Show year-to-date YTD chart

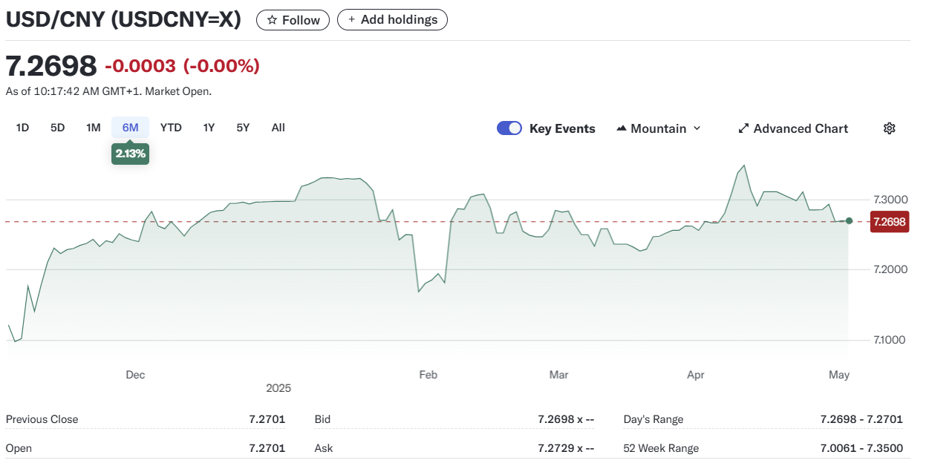(x=171, y=128)
